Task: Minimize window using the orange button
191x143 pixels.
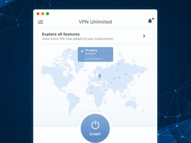Action: click(43, 14)
